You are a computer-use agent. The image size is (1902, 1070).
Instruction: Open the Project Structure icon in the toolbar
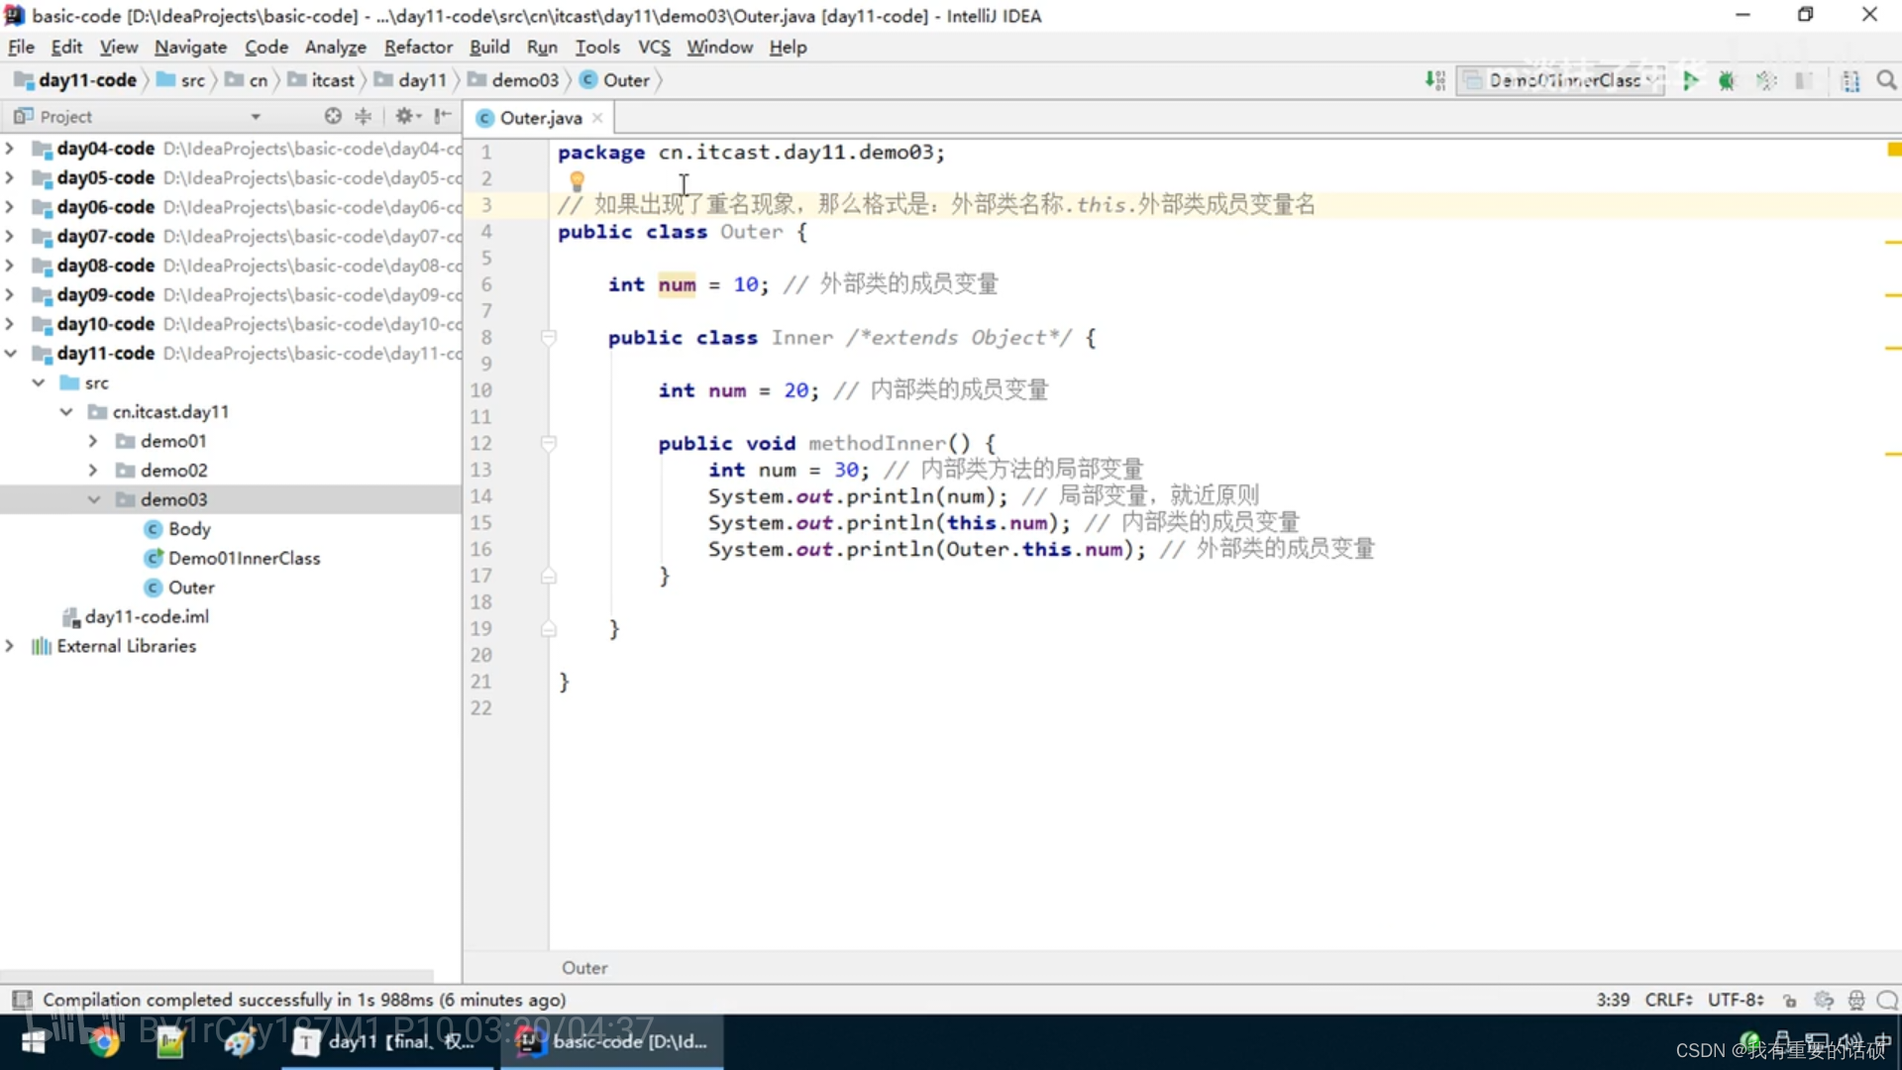pyautogui.click(x=1849, y=80)
